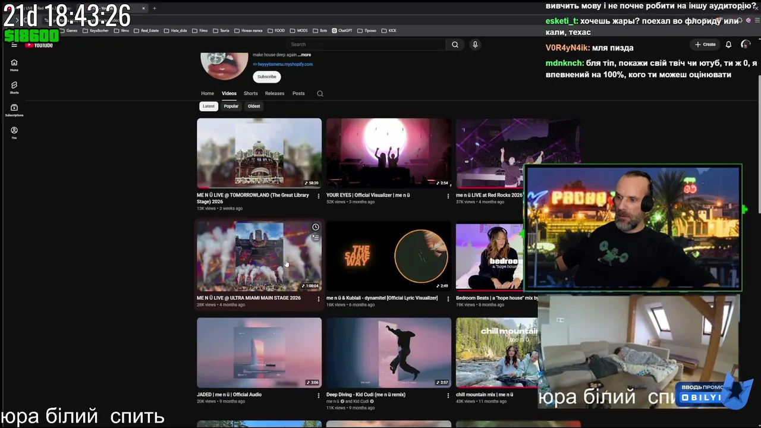Switch to the channel Home tab
The height and width of the screenshot is (428, 761).
point(207,93)
